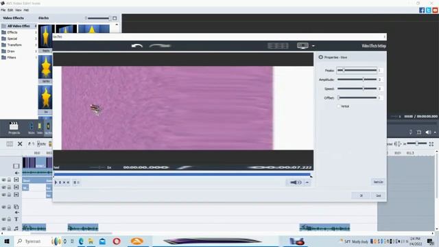Adjust the Amplitude slider
The width and height of the screenshot is (439, 247).
(x=357, y=80)
